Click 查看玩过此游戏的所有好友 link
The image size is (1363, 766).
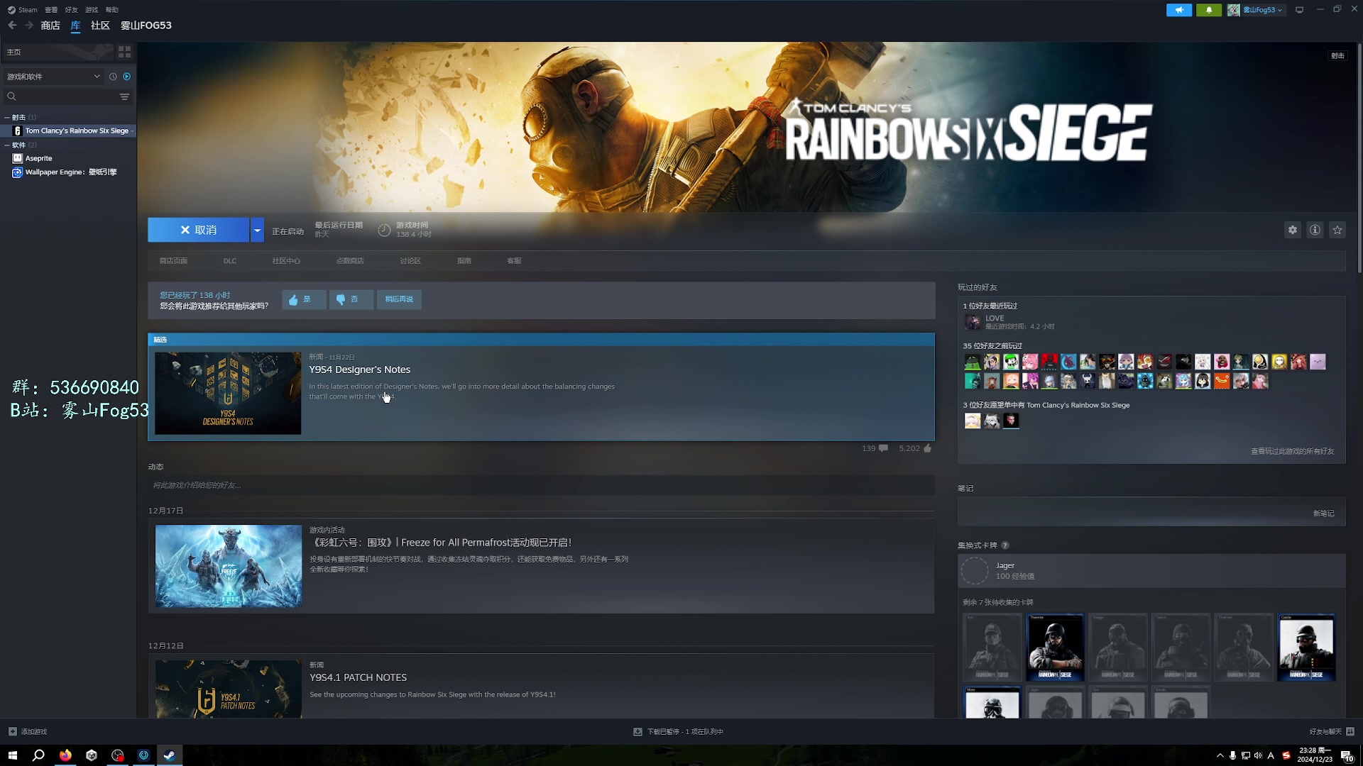tap(1292, 452)
